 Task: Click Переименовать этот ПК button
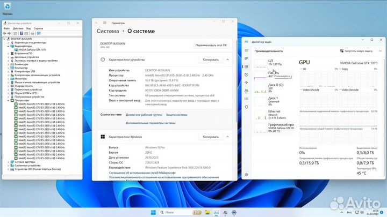point(211,45)
